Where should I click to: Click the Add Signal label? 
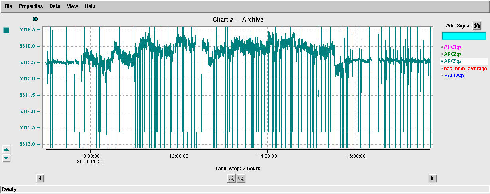[x=458, y=26]
